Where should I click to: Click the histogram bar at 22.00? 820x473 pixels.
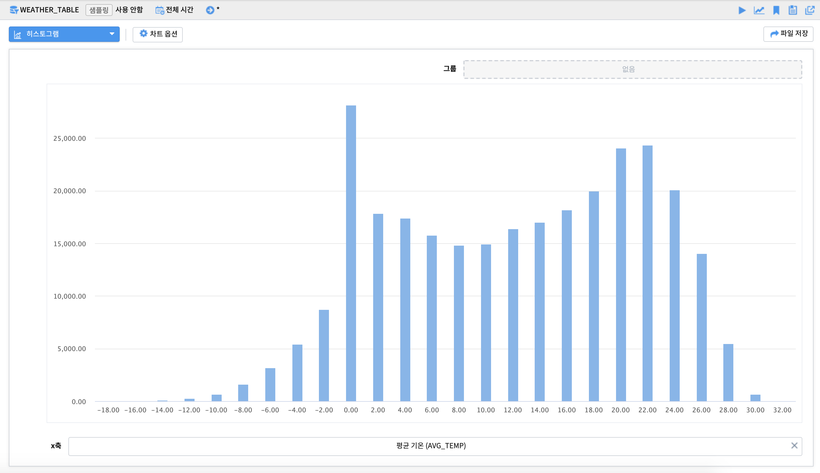click(x=647, y=274)
